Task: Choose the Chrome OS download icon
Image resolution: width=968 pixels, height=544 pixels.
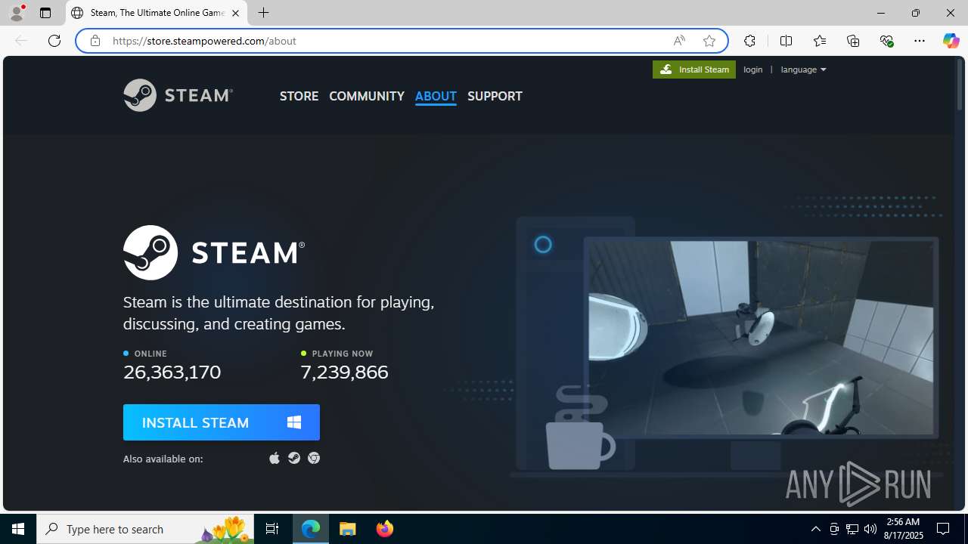Action: [x=314, y=458]
